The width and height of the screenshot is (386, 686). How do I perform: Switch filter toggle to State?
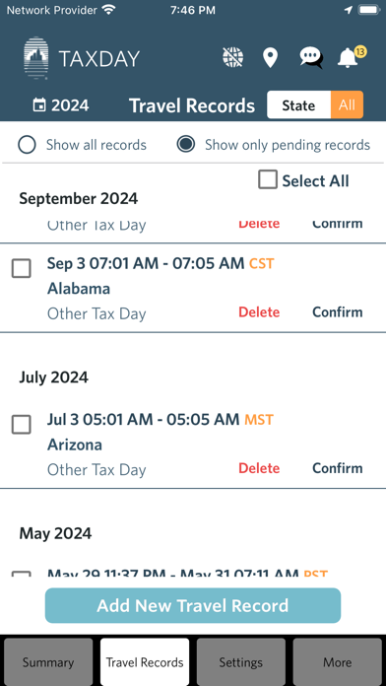tap(299, 105)
